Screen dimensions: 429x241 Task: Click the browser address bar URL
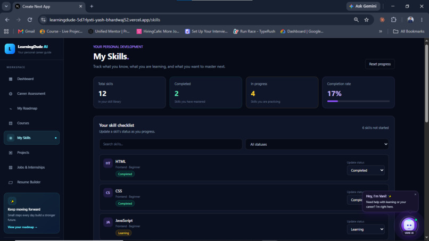(x=105, y=20)
